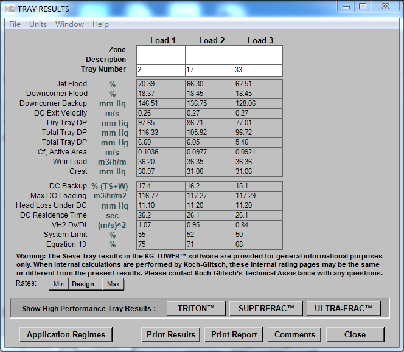Click System Limit value 55
Image resolution: width=404 pixels, height=352 pixels.
[x=161, y=235]
